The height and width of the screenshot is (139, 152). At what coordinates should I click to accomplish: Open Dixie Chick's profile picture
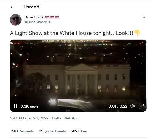[x=16, y=20]
